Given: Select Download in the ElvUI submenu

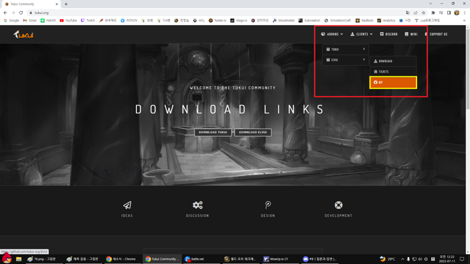Looking at the screenshot, I should (393, 61).
